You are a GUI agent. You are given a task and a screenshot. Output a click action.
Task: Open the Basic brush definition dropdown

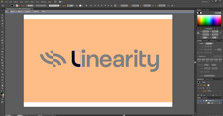(60, 6)
